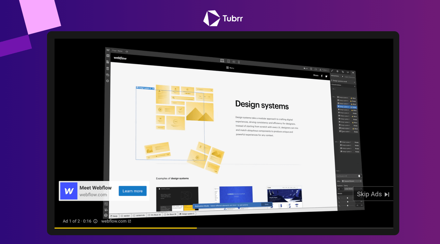This screenshot has width=440, height=244.
Task: Open the Easing Linear dropdown
Action: 353,189
